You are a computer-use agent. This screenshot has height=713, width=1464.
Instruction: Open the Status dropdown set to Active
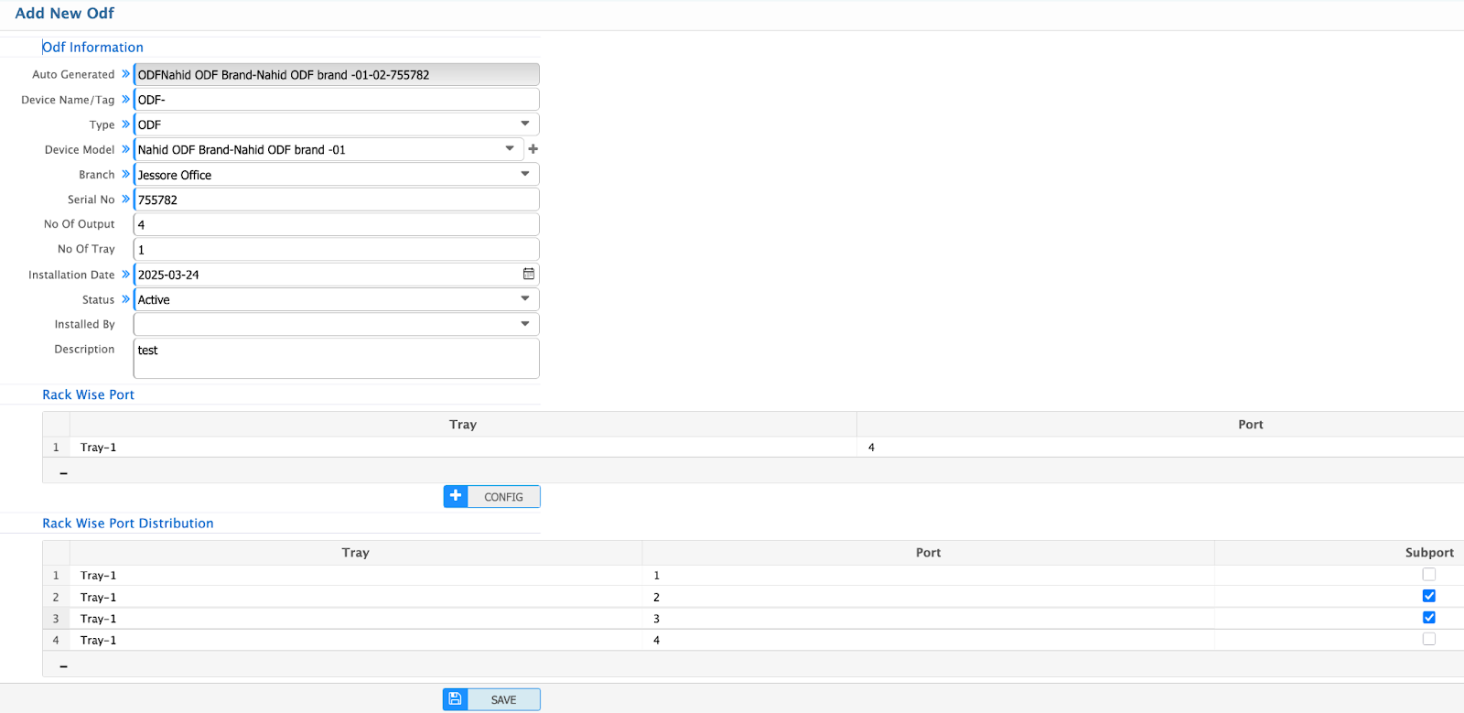pos(525,299)
